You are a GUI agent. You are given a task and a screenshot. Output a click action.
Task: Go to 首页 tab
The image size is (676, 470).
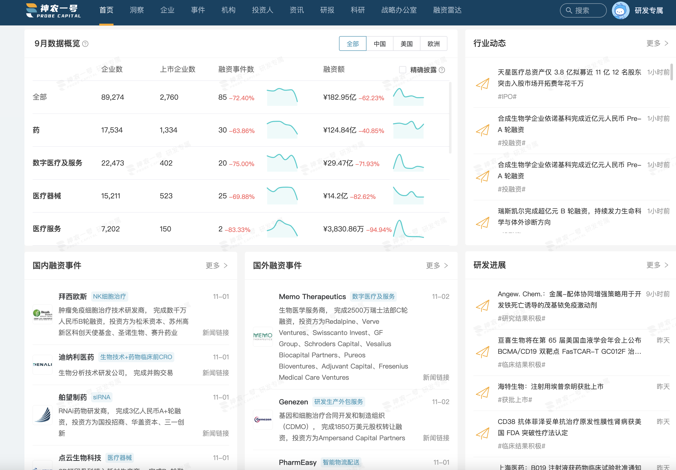click(x=106, y=10)
